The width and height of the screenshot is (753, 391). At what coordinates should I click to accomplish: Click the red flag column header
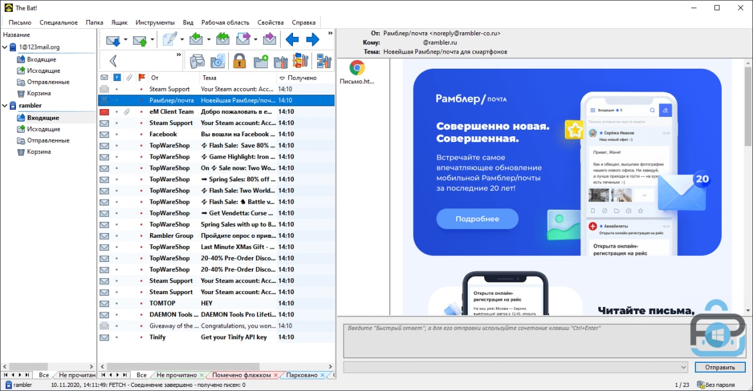pyautogui.click(x=141, y=77)
